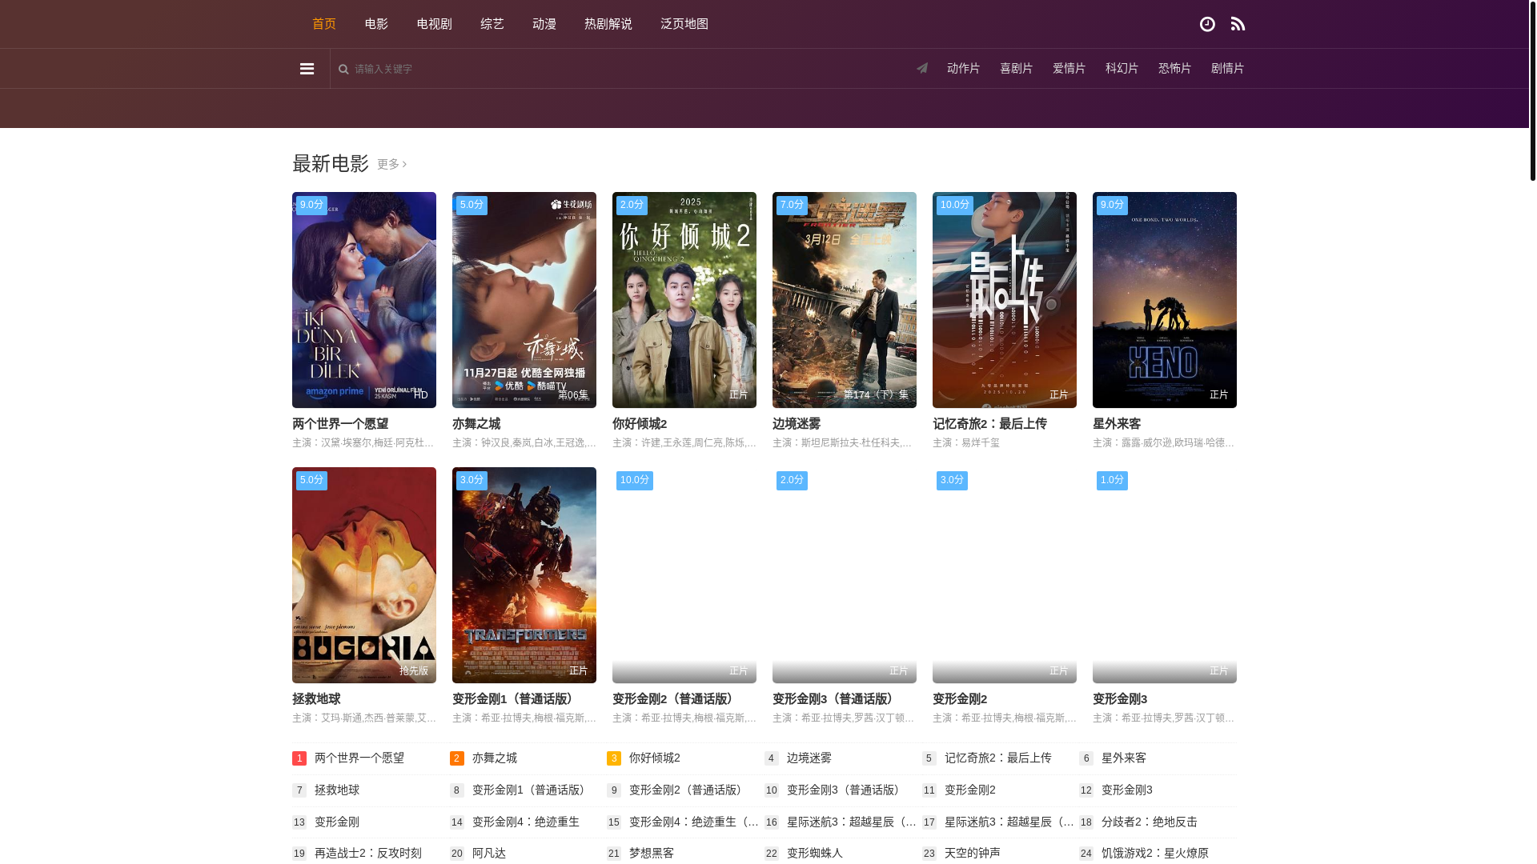Click the 星外来客 title under poster
1537x864 pixels.
[x=1117, y=424]
